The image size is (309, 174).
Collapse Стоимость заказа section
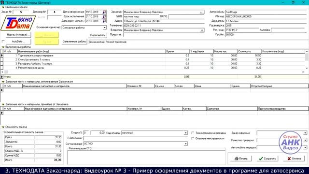pos(3,127)
